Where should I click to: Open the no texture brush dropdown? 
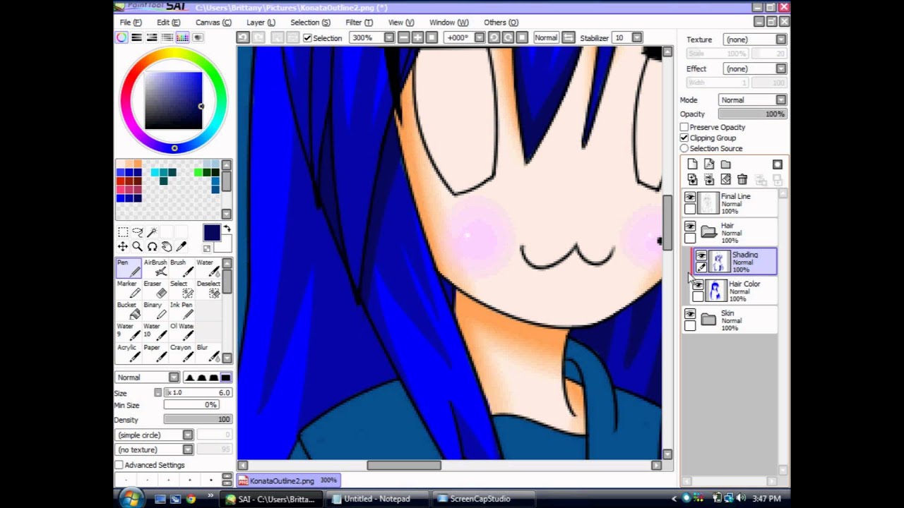pyautogui.click(x=188, y=449)
